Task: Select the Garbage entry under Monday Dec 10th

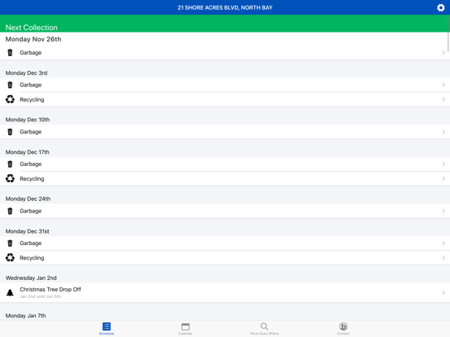Action: [x=225, y=132]
